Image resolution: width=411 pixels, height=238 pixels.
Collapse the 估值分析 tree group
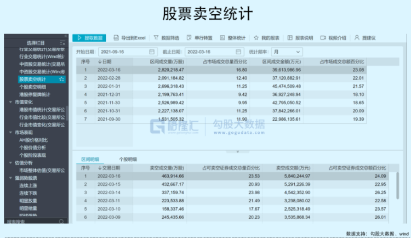click(x=10, y=163)
